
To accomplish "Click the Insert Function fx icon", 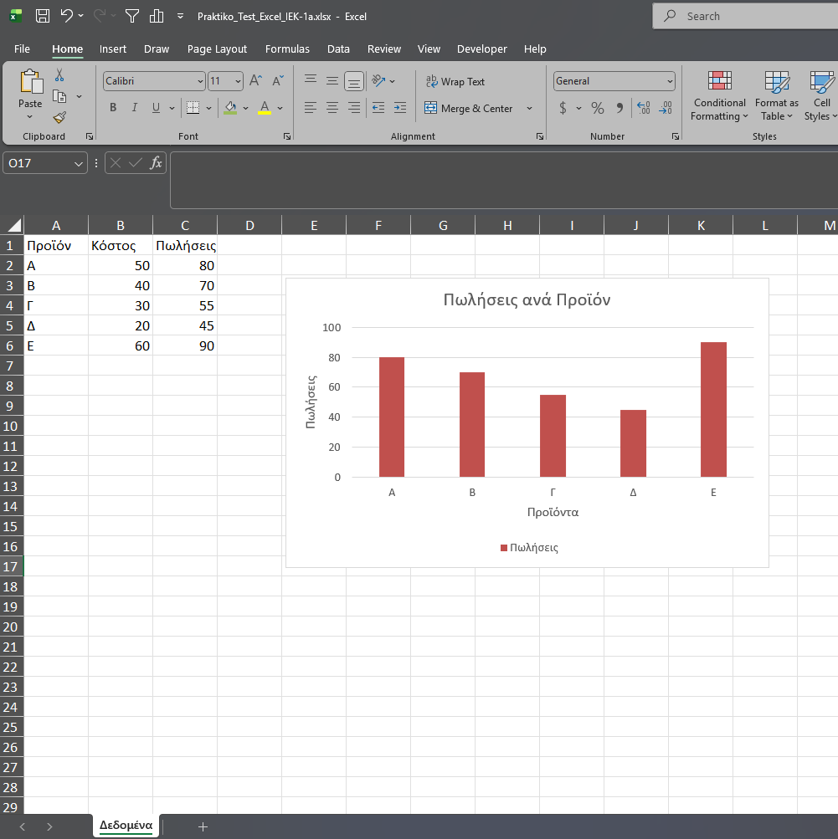I will pos(156,163).
